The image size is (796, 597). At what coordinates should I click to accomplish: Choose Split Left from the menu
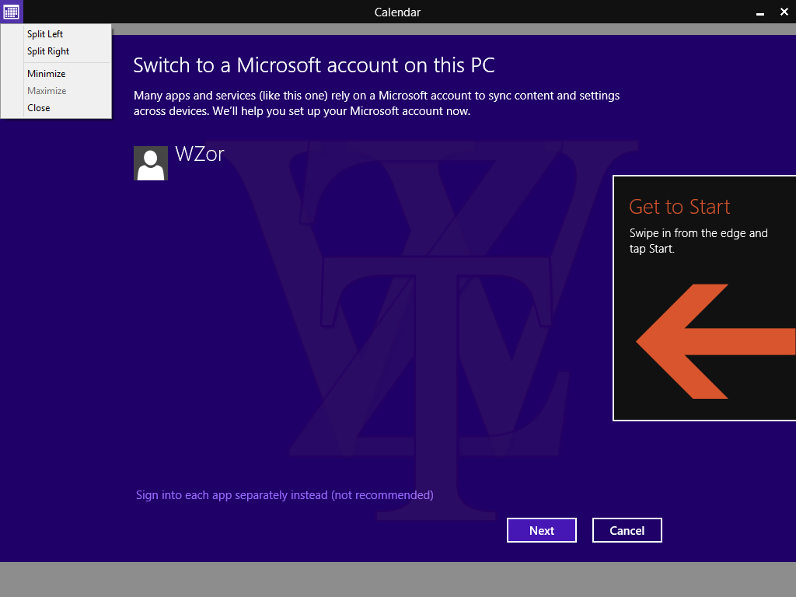pos(45,34)
